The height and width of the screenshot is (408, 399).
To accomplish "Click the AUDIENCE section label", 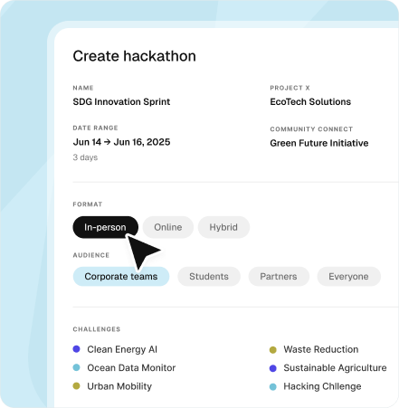I will [91, 255].
